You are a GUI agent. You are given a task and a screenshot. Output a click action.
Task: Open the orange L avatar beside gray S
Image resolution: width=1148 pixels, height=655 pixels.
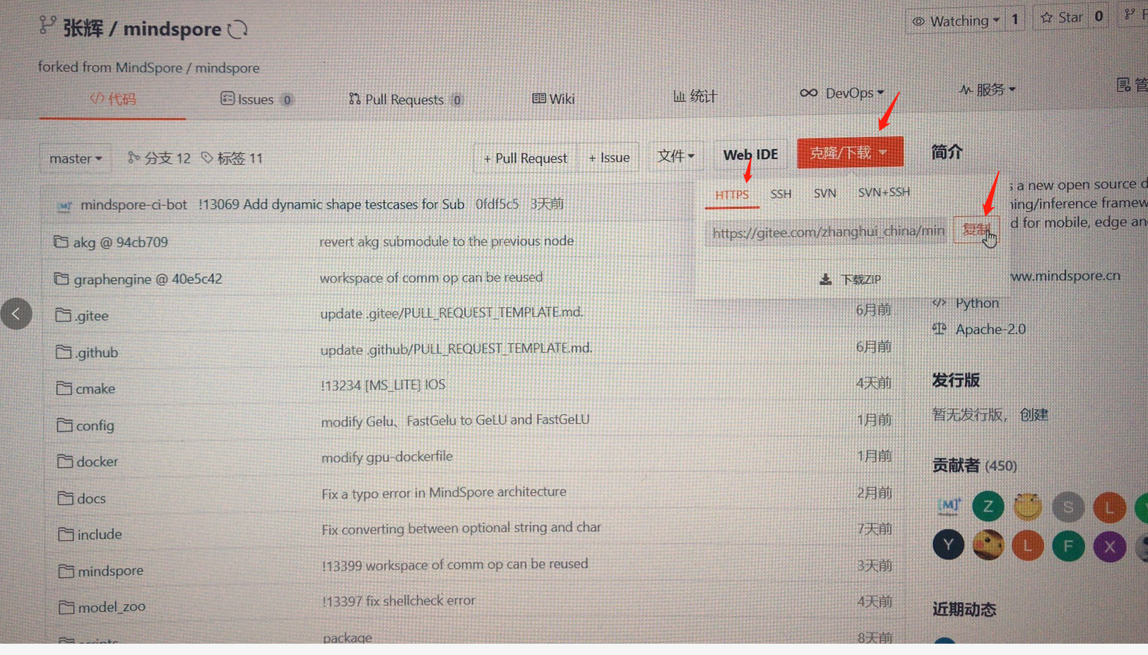pos(1109,507)
